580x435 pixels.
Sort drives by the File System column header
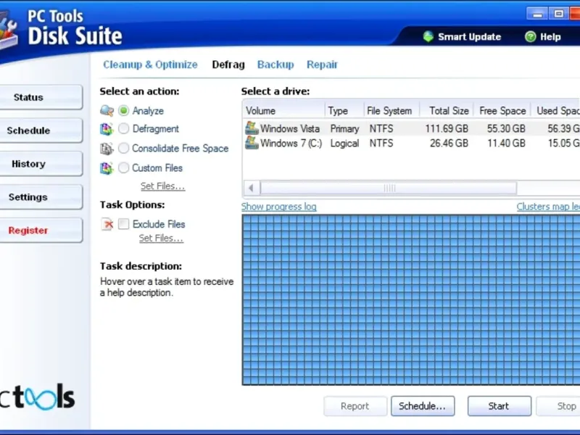391,111
